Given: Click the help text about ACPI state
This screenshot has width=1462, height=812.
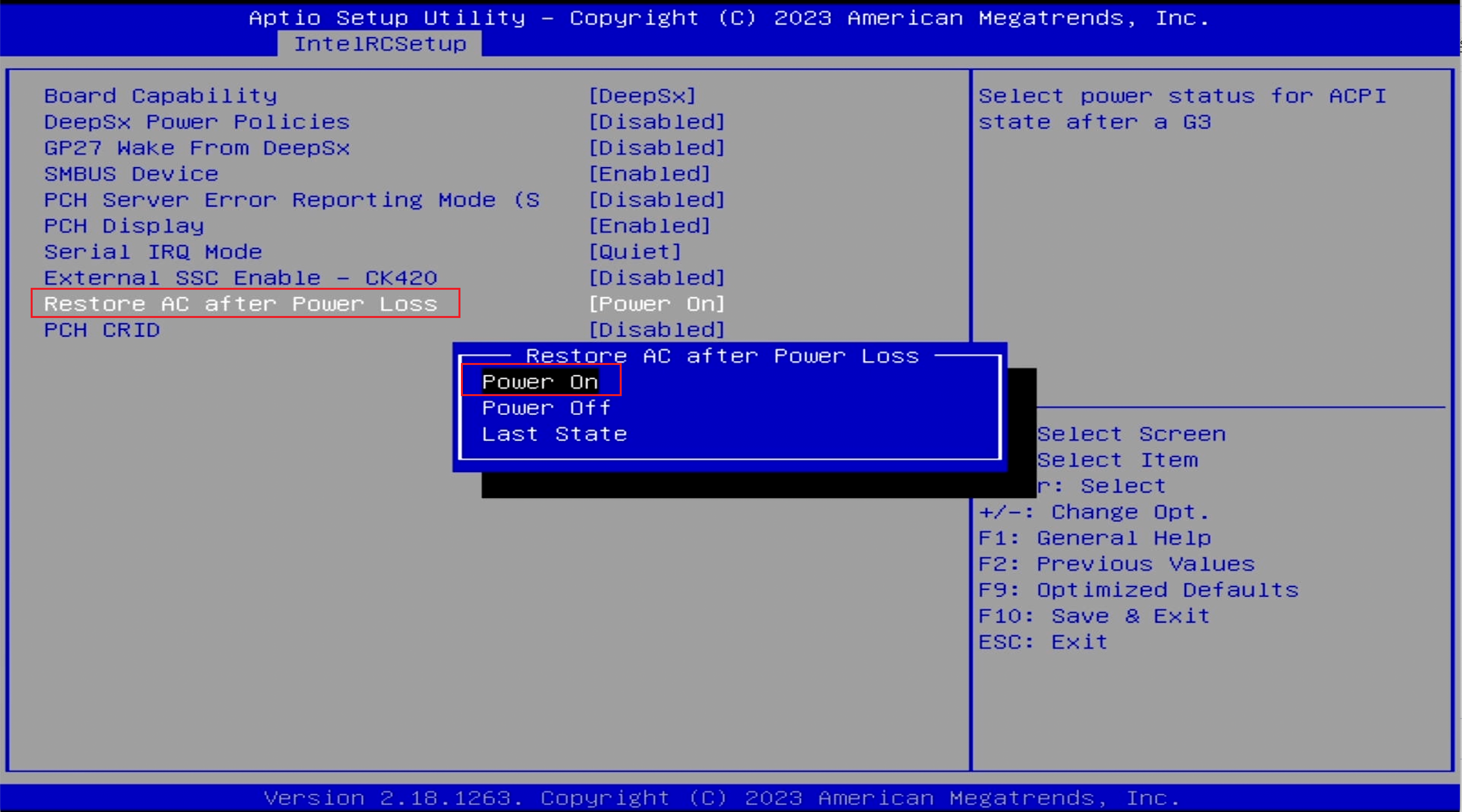Looking at the screenshot, I should click(x=1183, y=109).
